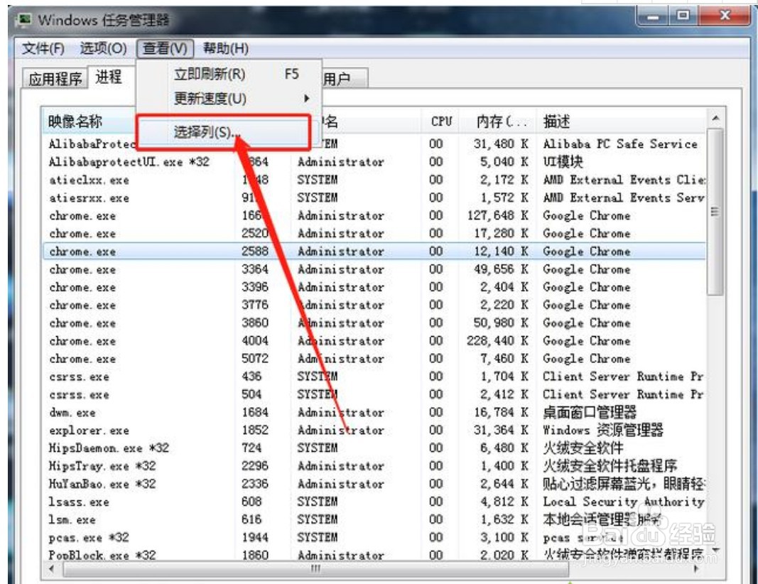Select the lsass.exe process row
This screenshot has width=758, height=584.
[x=374, y=502]
